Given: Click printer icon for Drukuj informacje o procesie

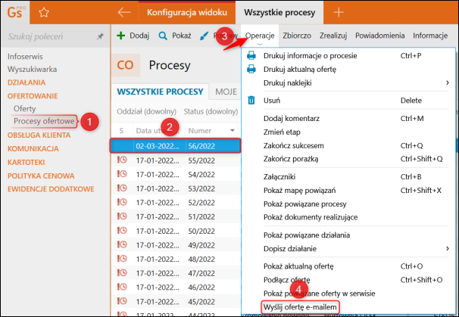Looking at the screenshot, I should [x=251, y=55].
